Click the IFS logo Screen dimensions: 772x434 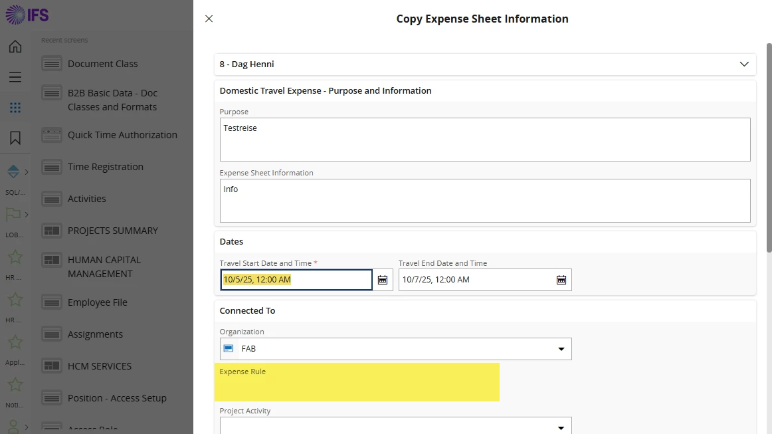click(x=27, y=15)
